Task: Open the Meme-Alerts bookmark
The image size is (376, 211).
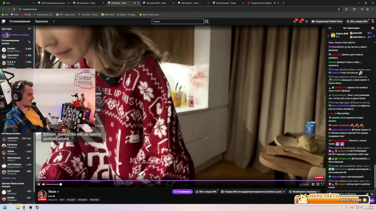Action: [108, 14]
